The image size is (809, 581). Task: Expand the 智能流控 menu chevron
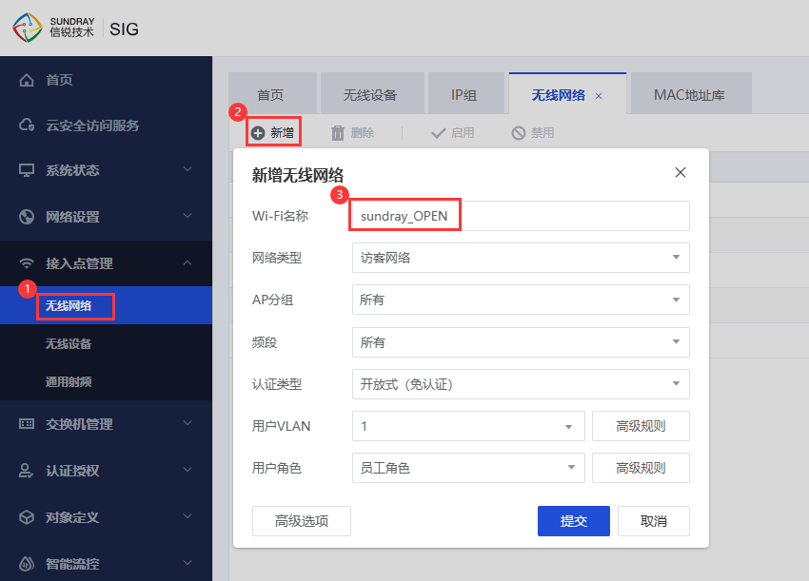187,562
